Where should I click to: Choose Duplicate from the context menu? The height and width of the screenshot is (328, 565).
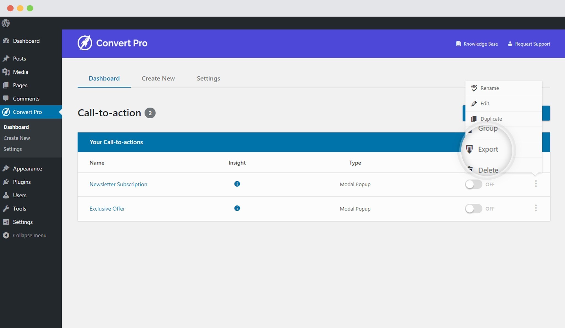pyautogui.click(x=503, y=119)
